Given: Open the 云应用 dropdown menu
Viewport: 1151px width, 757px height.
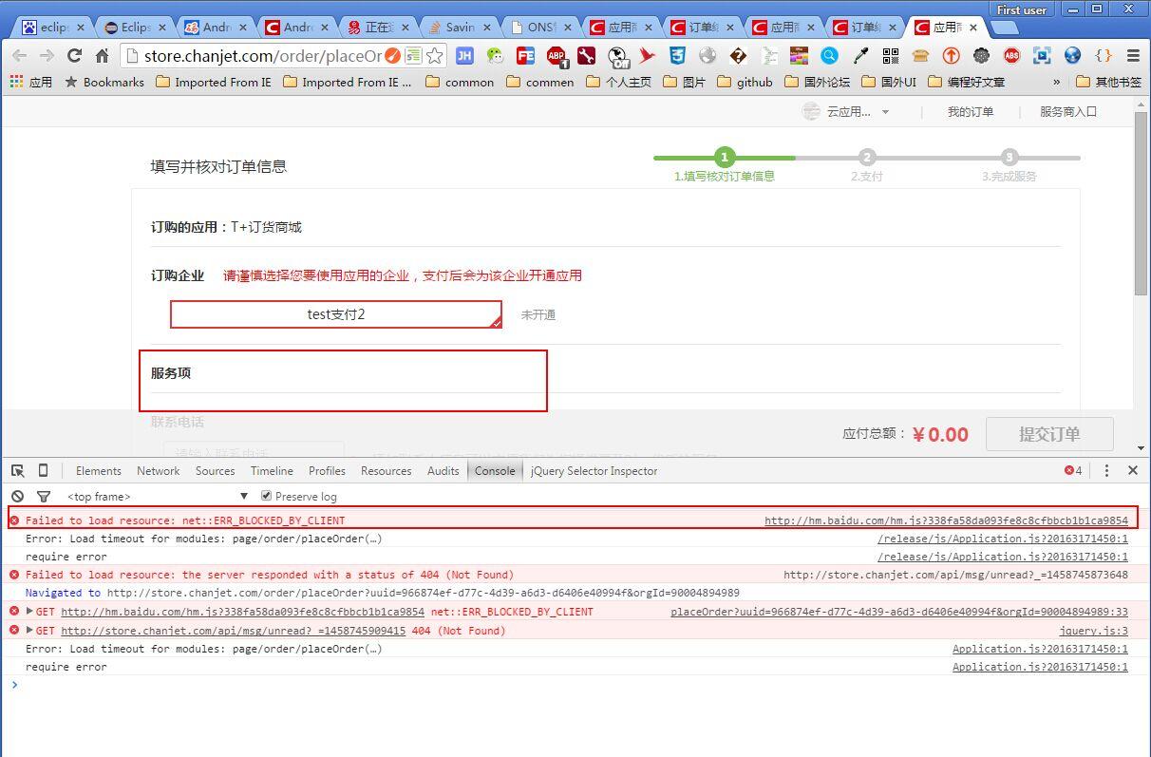Looking at the screenshot, I should pyautogui.click(x=847, y=112).
